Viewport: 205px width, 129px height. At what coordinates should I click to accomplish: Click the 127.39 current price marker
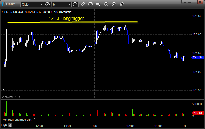pyautogui.click(x=197, y=57)
